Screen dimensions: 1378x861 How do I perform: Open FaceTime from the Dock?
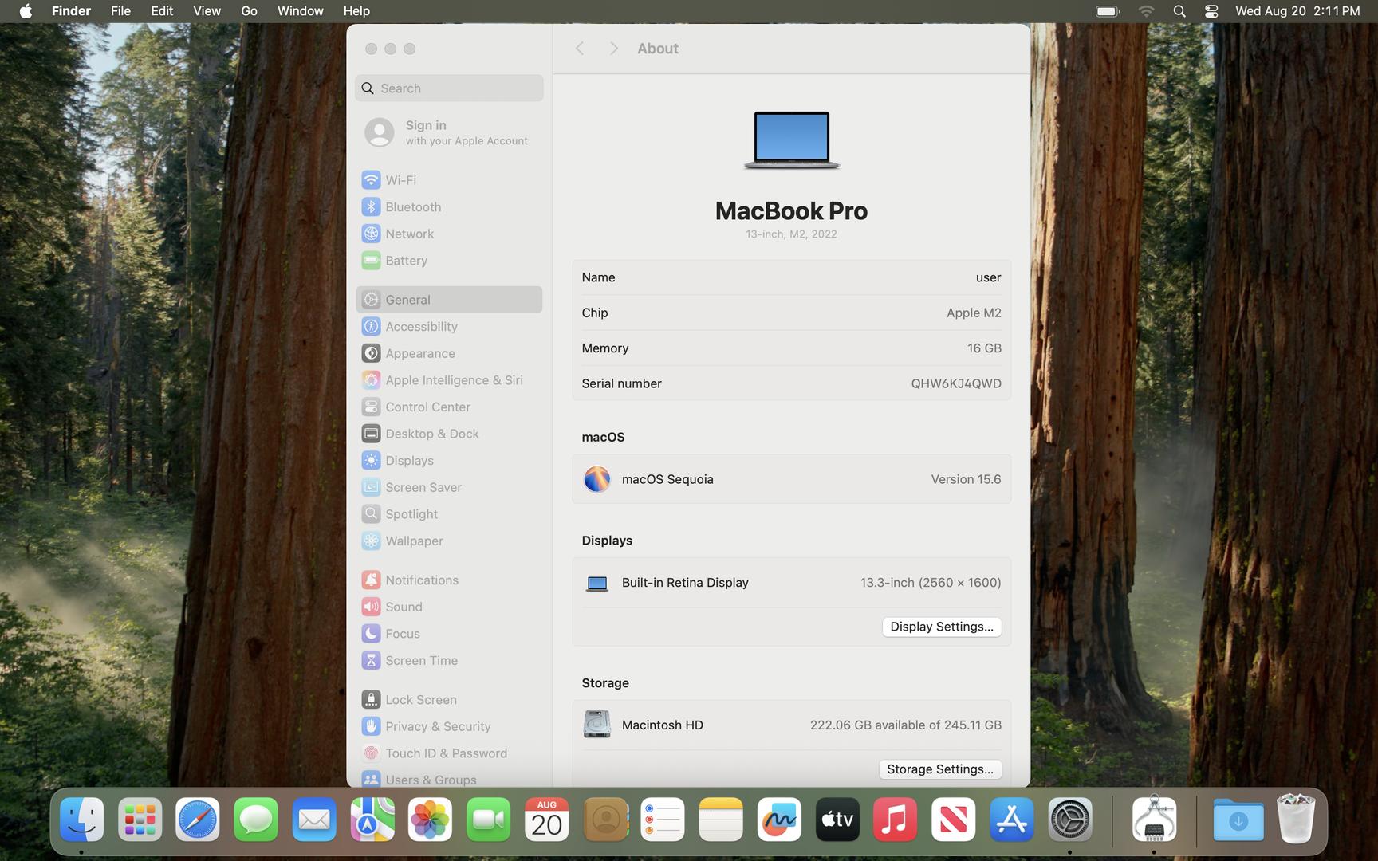tap(489, 820)
